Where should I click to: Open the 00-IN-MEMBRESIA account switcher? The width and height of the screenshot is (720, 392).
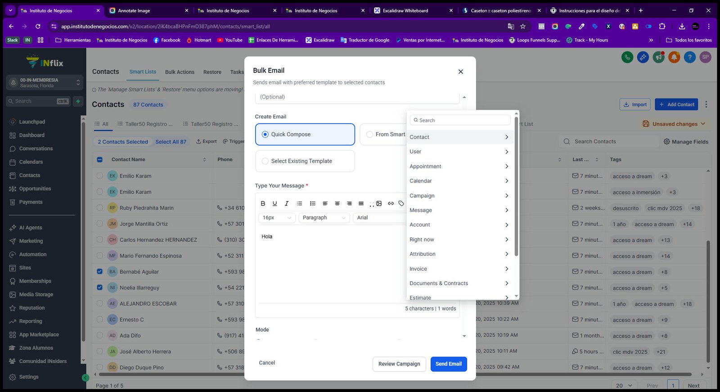coord(45,83)
